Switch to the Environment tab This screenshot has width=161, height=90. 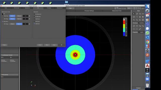17,8
